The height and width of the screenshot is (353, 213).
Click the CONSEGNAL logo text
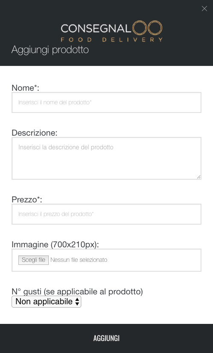tap(96, 29)
